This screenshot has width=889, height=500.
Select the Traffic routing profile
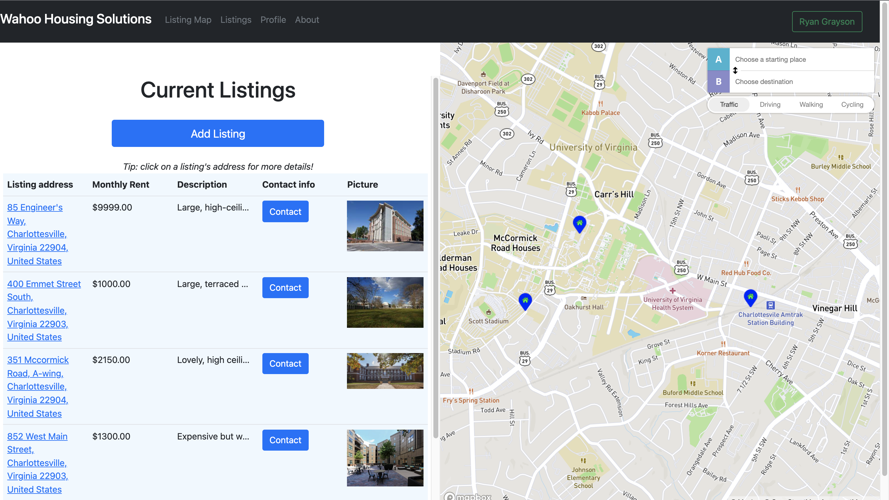point(728,105)
